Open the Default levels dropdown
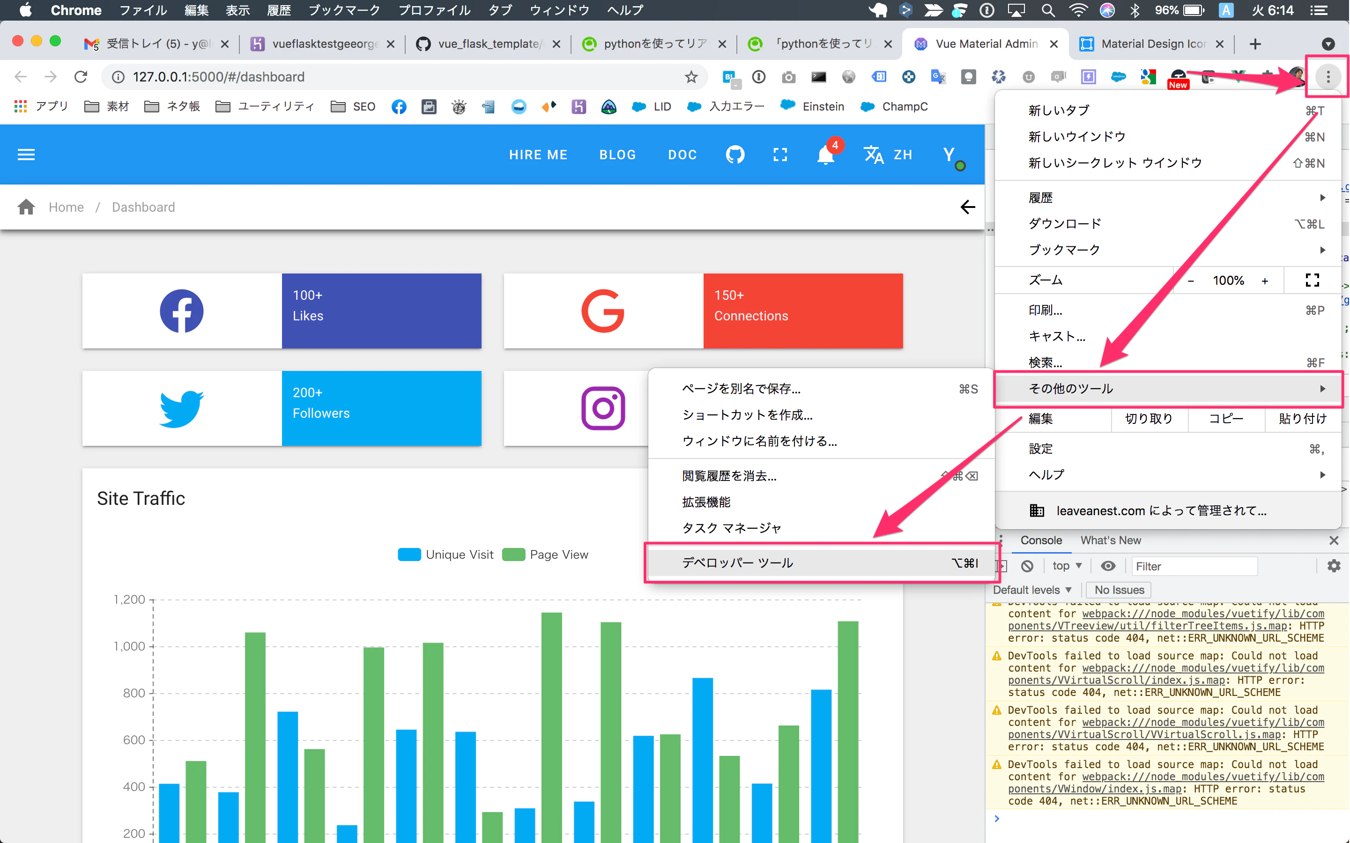Image resolution: width=1350 pixels, height=843 pixels. [1032, 590]
